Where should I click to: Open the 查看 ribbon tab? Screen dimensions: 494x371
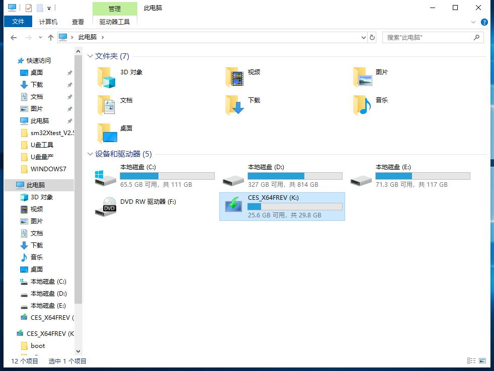click(77, 22)
